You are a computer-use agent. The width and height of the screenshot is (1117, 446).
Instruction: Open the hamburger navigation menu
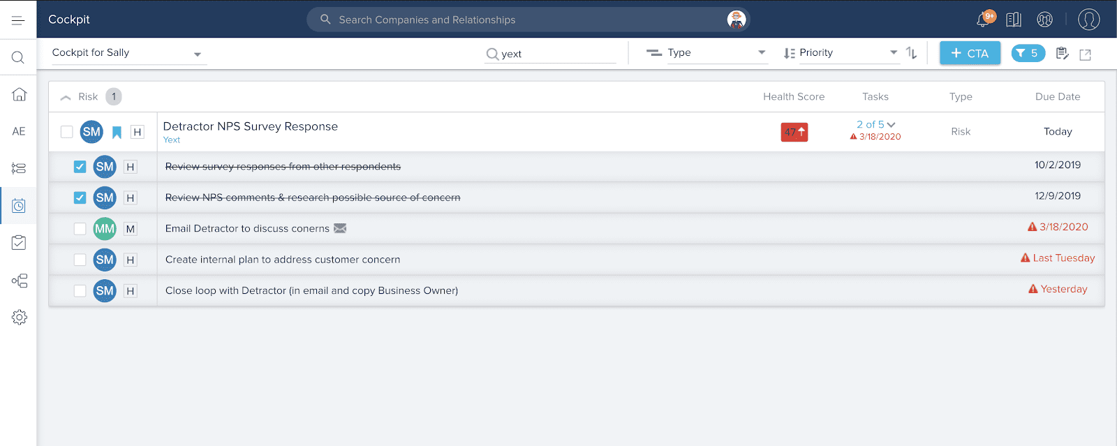click(18, 20)
